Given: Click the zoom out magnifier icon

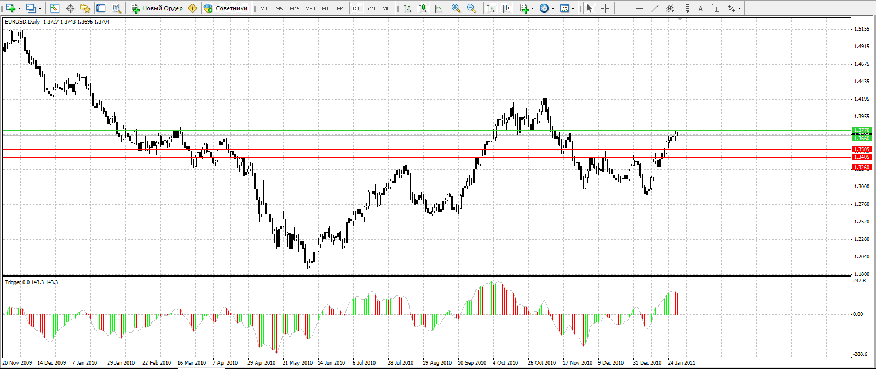Looking at the screenshot, I should (x=471, y=8).
